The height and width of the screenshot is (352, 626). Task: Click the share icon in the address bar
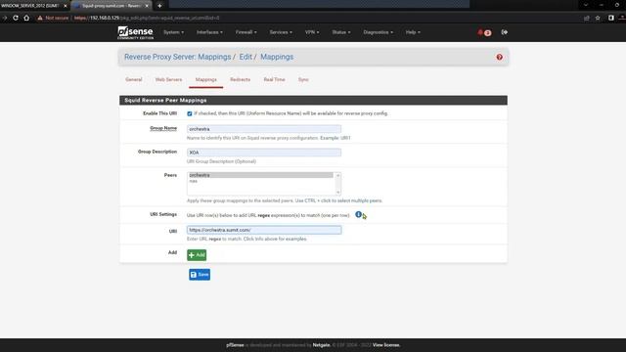point(587,18)
